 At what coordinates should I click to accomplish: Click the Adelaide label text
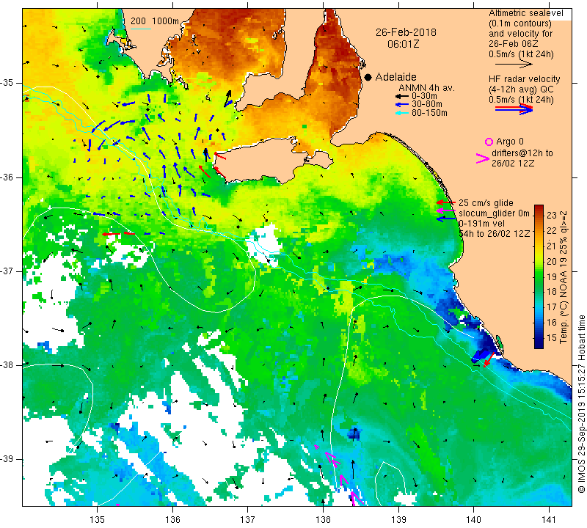click(395, 77)
